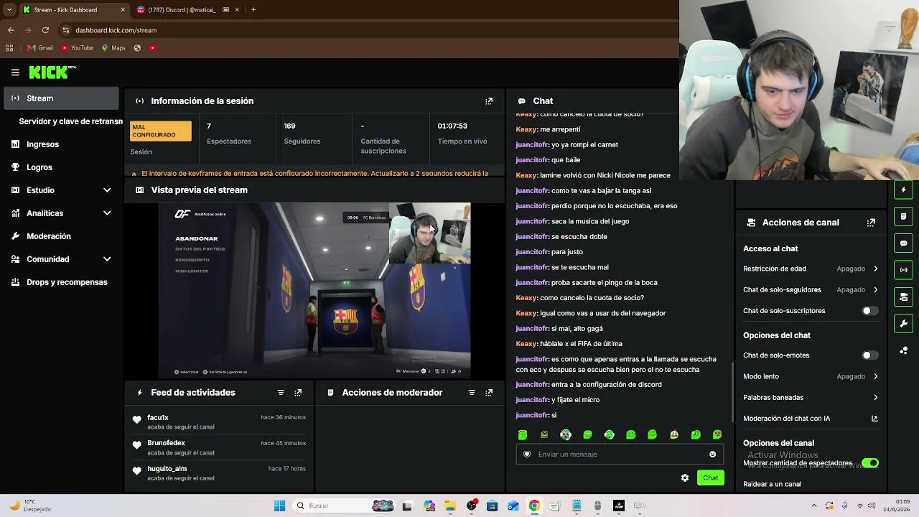
Task: Click the stream preview video
Action: pos(314,290)
